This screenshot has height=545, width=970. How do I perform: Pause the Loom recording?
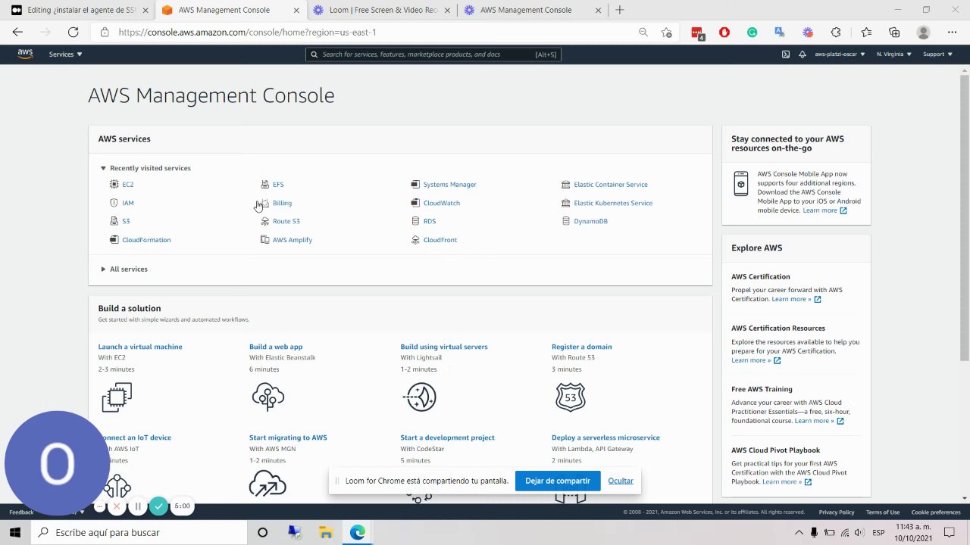tap(138, 506)
